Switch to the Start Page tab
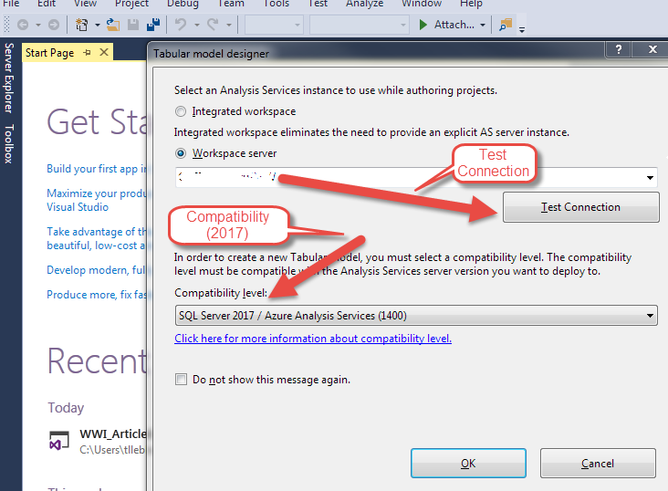 [x=49, y=53]
